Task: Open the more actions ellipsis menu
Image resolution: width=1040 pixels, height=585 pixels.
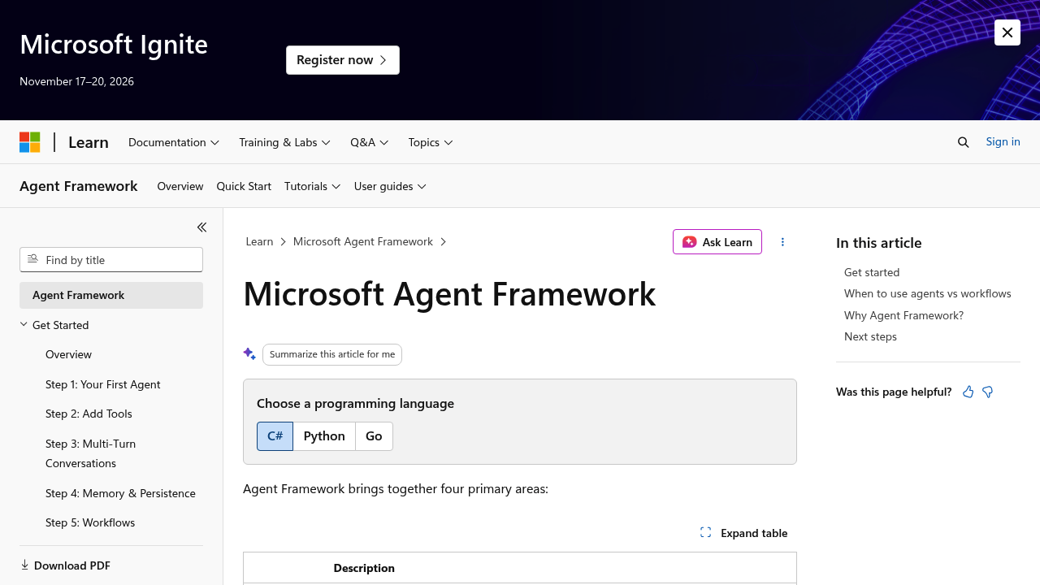Action: (782, 242)
